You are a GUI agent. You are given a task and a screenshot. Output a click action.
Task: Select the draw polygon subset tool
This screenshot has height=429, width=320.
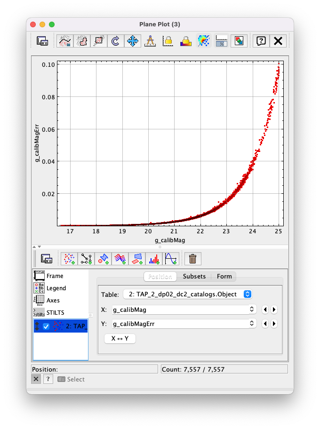65,41
